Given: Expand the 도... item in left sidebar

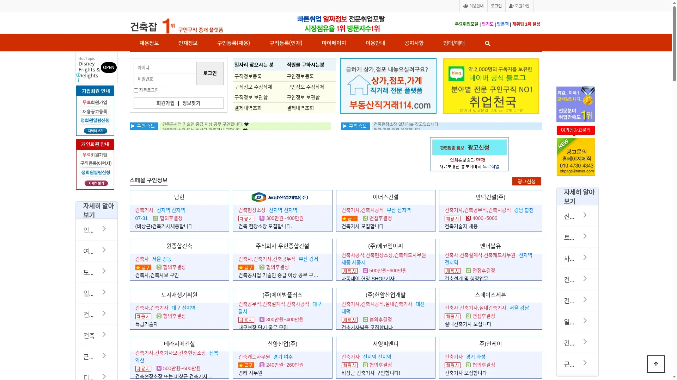Looking at the screenshot, I should [97, 272].
